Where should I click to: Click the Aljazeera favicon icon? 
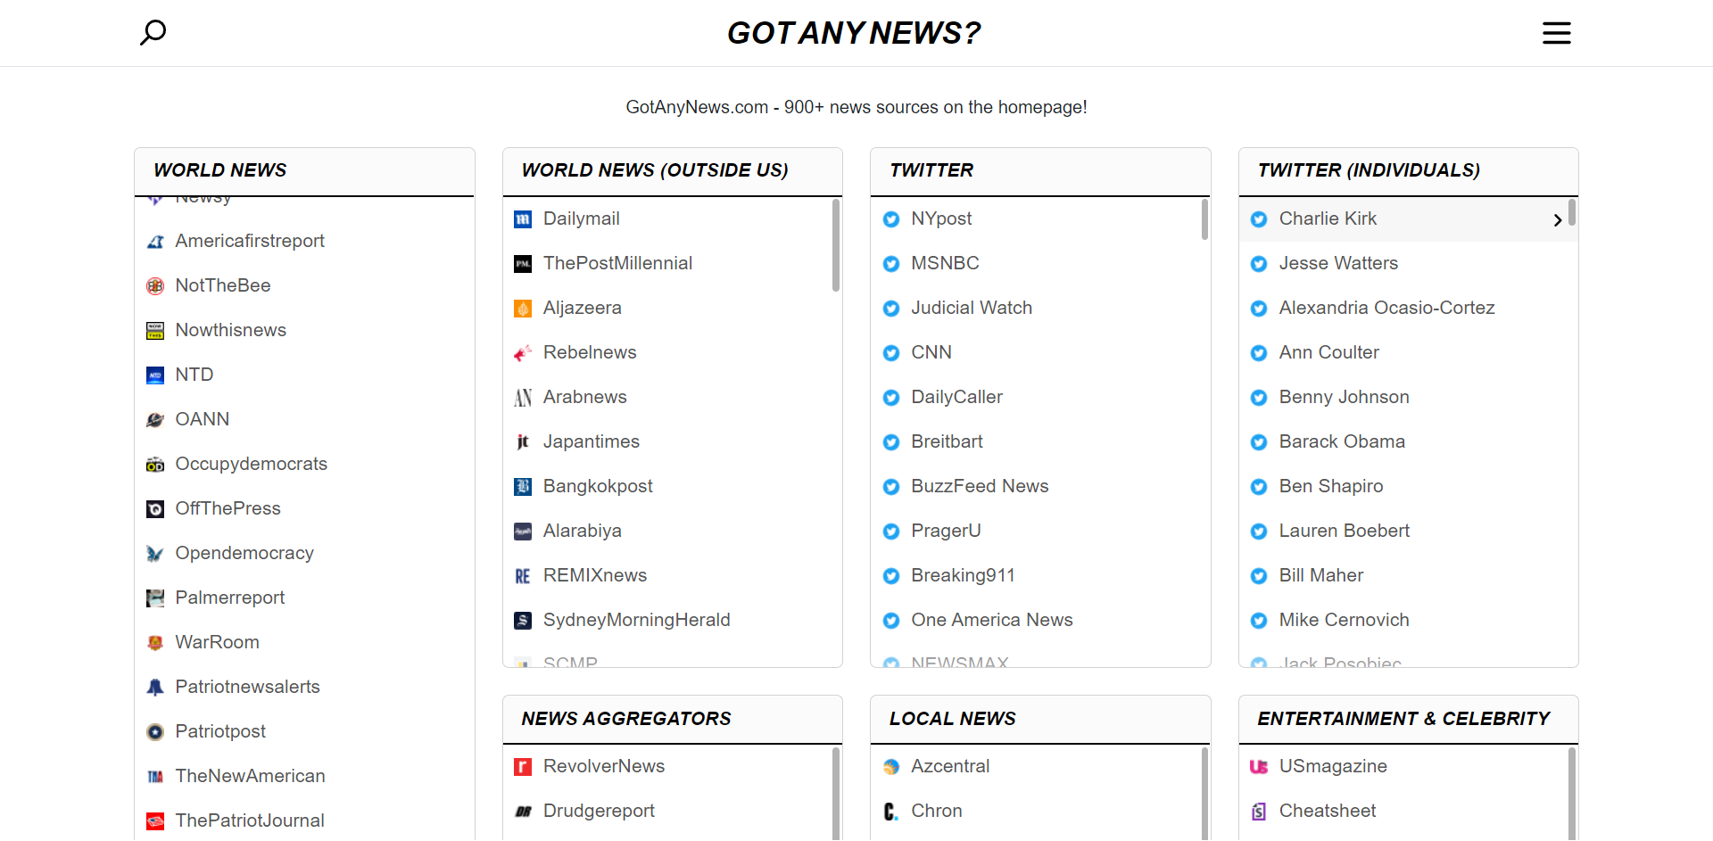tap(523, 309)
